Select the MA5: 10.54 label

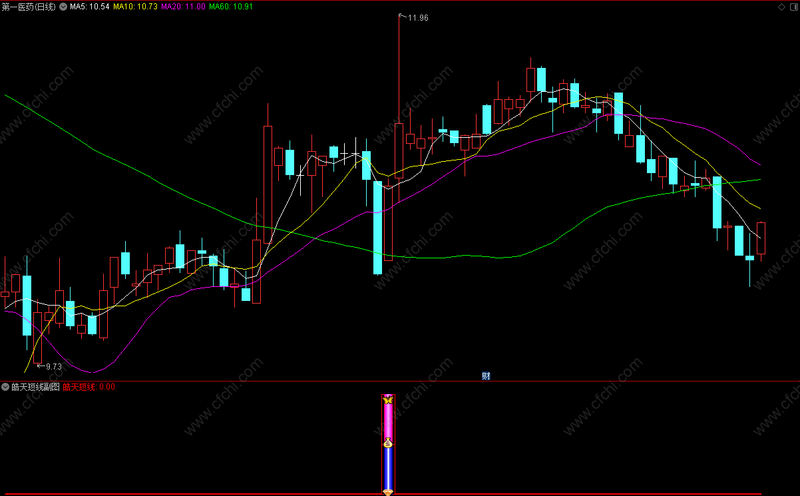click(90, 7)
